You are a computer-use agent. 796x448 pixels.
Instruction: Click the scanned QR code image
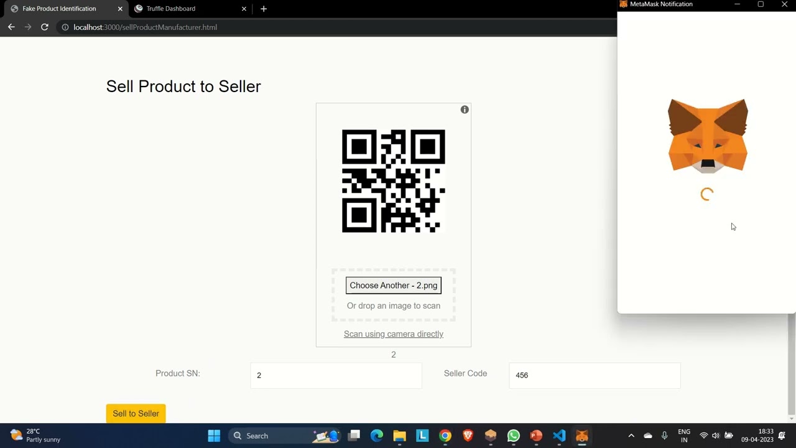click(394, 181)
